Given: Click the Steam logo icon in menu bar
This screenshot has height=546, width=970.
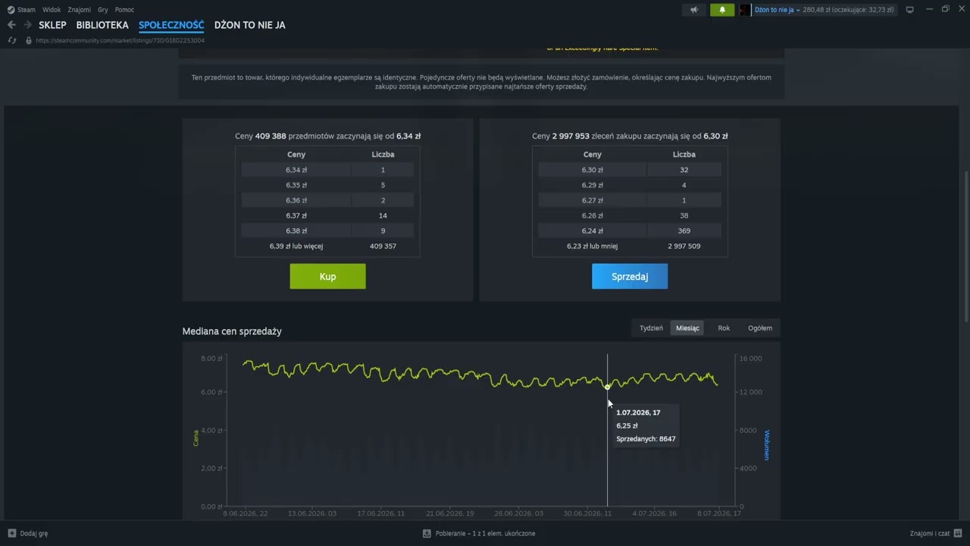Looking at the screenshot, I should pos(11,10).
